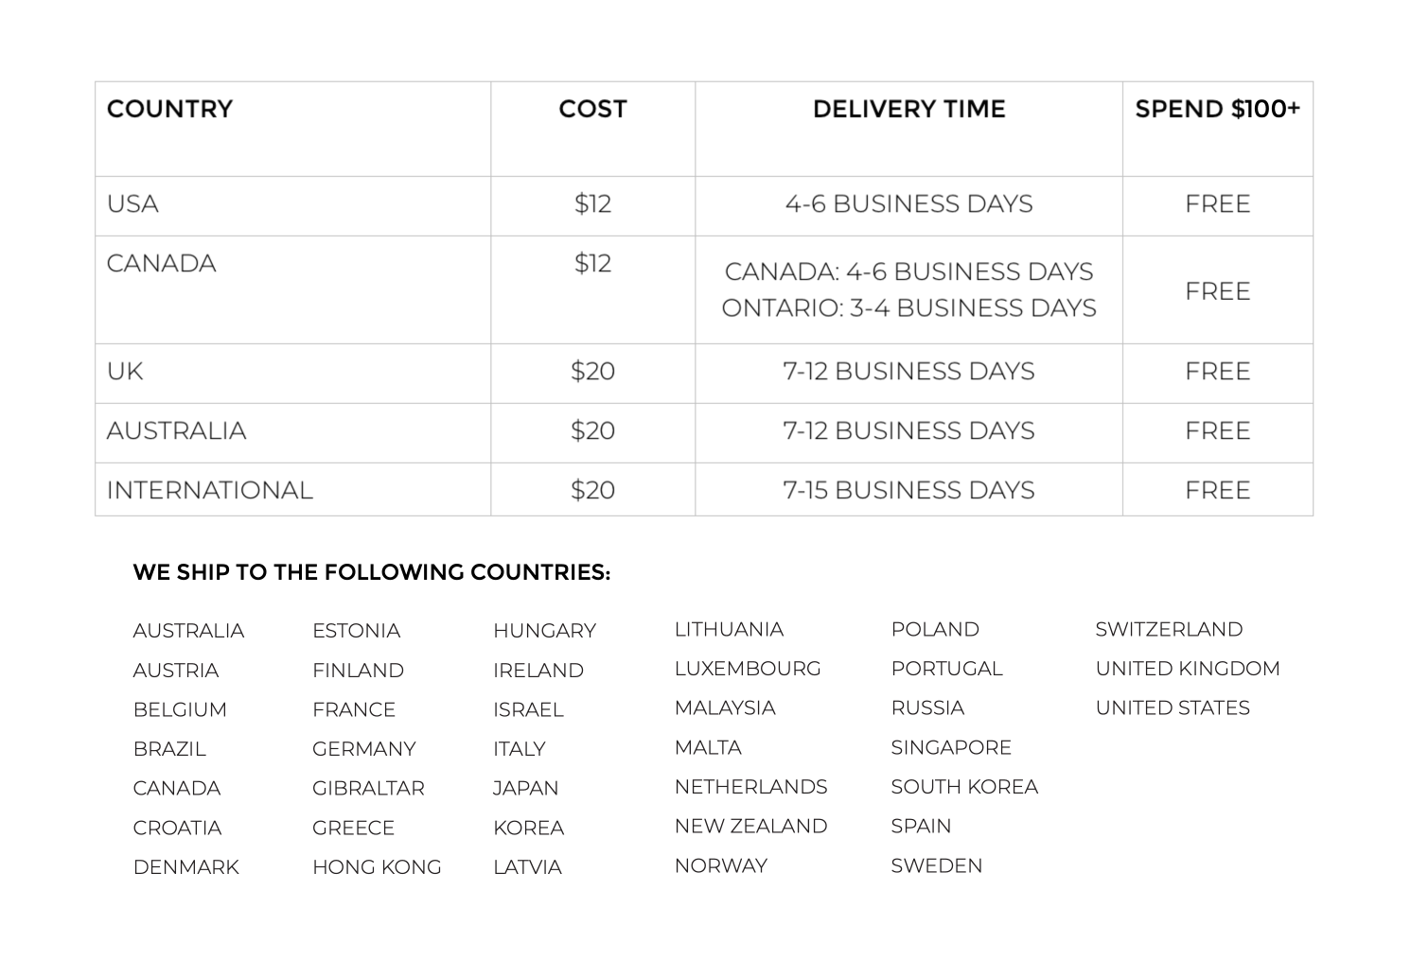Select HONG KONG in the country list

[377, 867]
